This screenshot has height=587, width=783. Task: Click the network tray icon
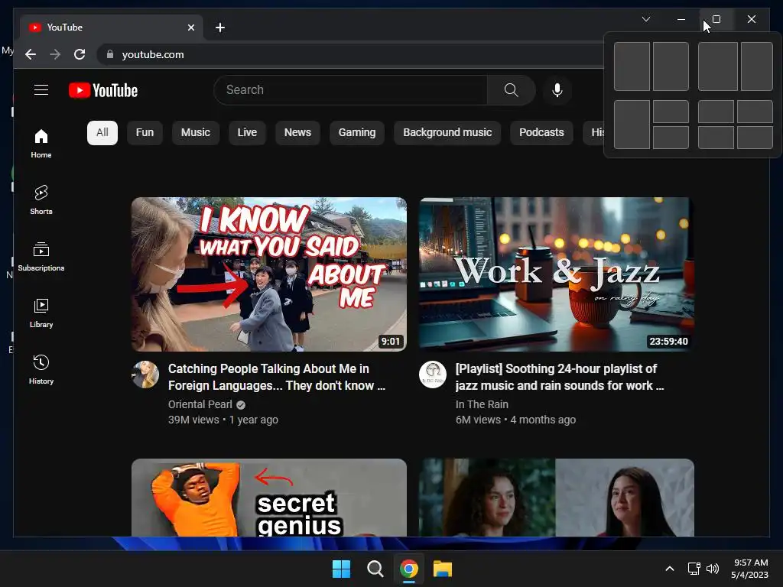click(x=694, y=569)
